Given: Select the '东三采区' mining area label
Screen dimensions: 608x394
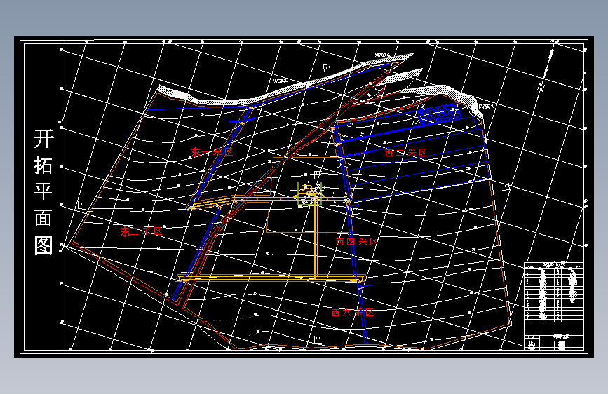Looking at the screenshot, I should [x=141, y=231].
